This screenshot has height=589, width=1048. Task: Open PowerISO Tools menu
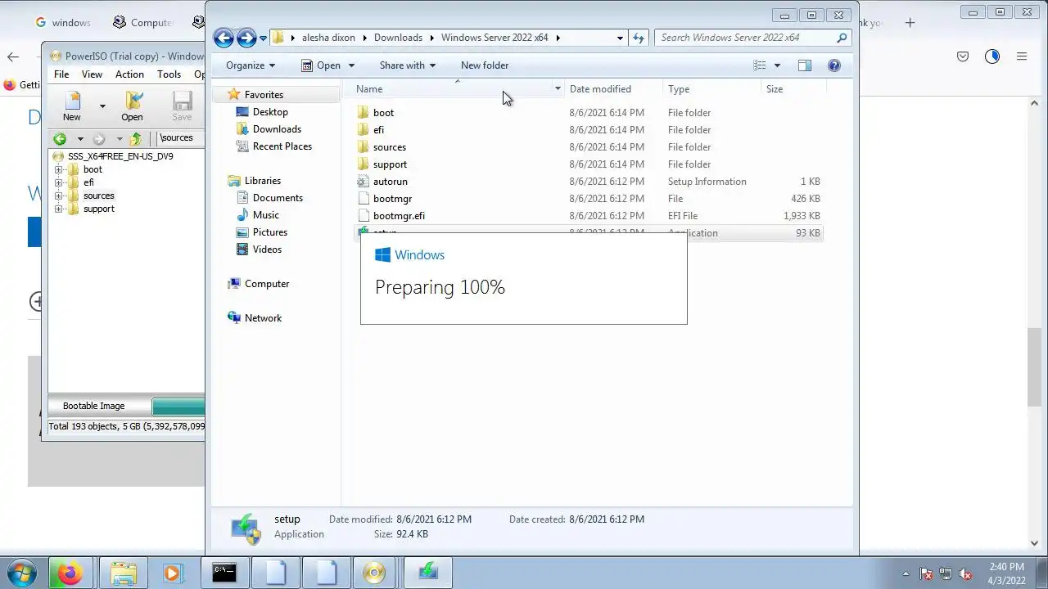point(169,74)
